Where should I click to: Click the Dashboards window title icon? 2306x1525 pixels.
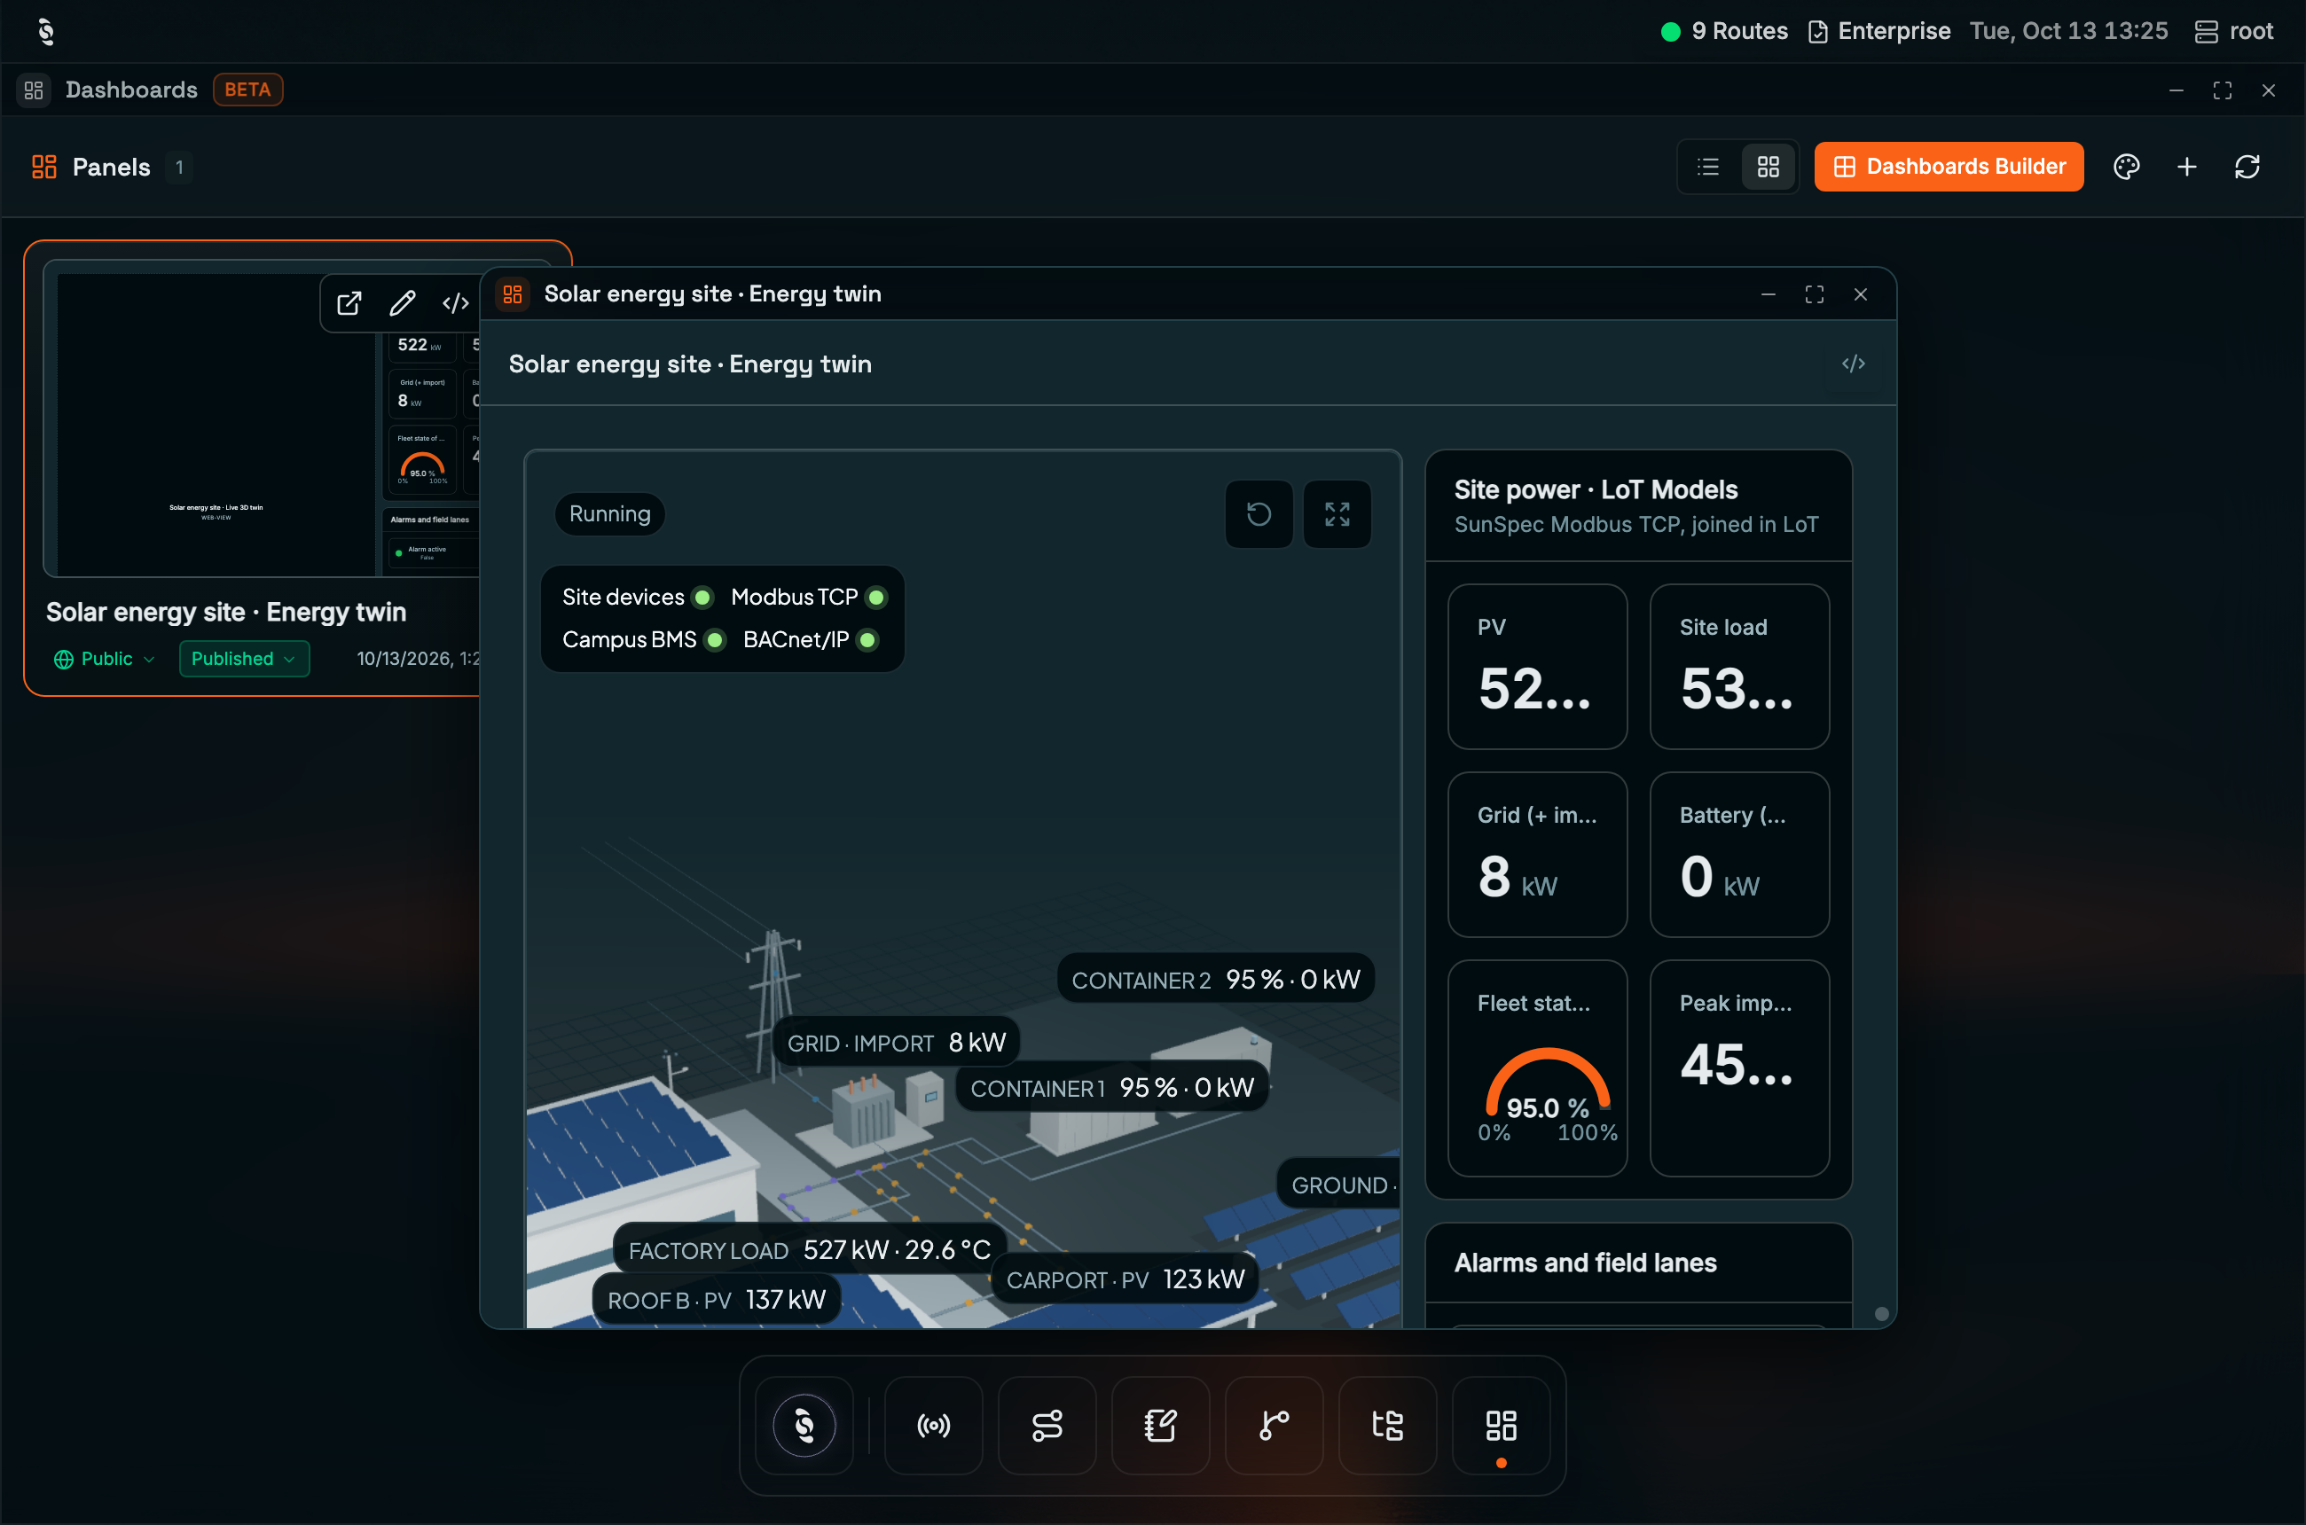click(33, 90)
